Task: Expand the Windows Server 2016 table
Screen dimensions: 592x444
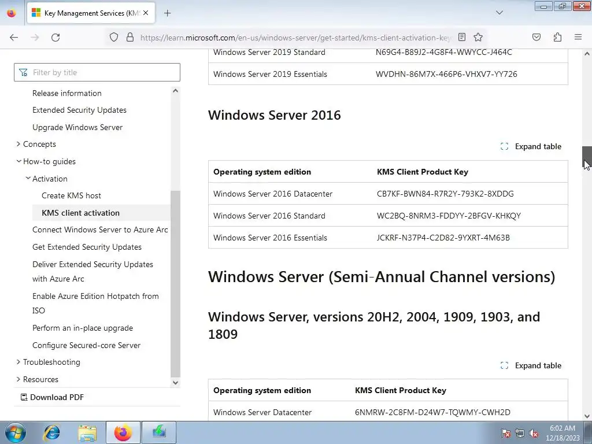Action: (x=531, y=146)
